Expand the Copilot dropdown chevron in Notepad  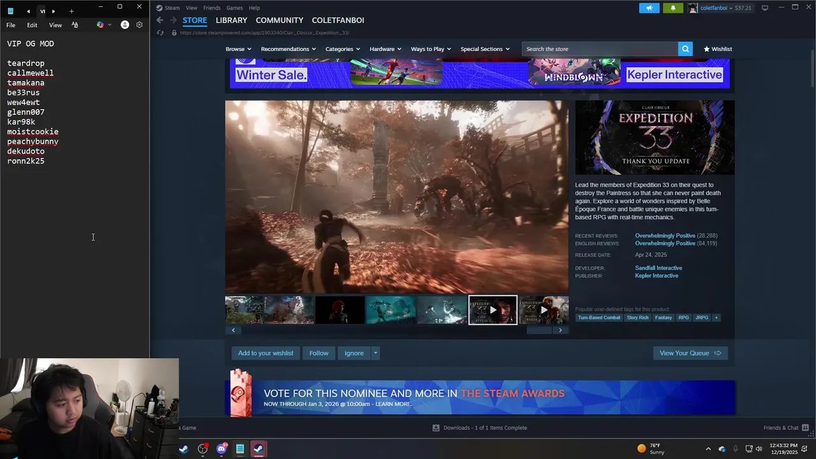click(110, 25)
